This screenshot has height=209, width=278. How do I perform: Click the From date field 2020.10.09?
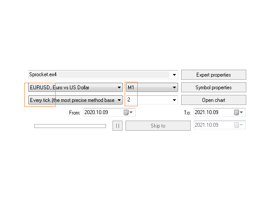[109, 112]
